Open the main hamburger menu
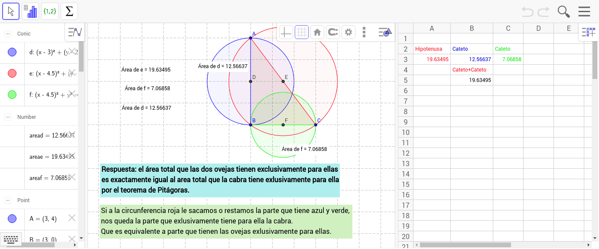This screenshot has height=249, width=599. click(584, 11)
